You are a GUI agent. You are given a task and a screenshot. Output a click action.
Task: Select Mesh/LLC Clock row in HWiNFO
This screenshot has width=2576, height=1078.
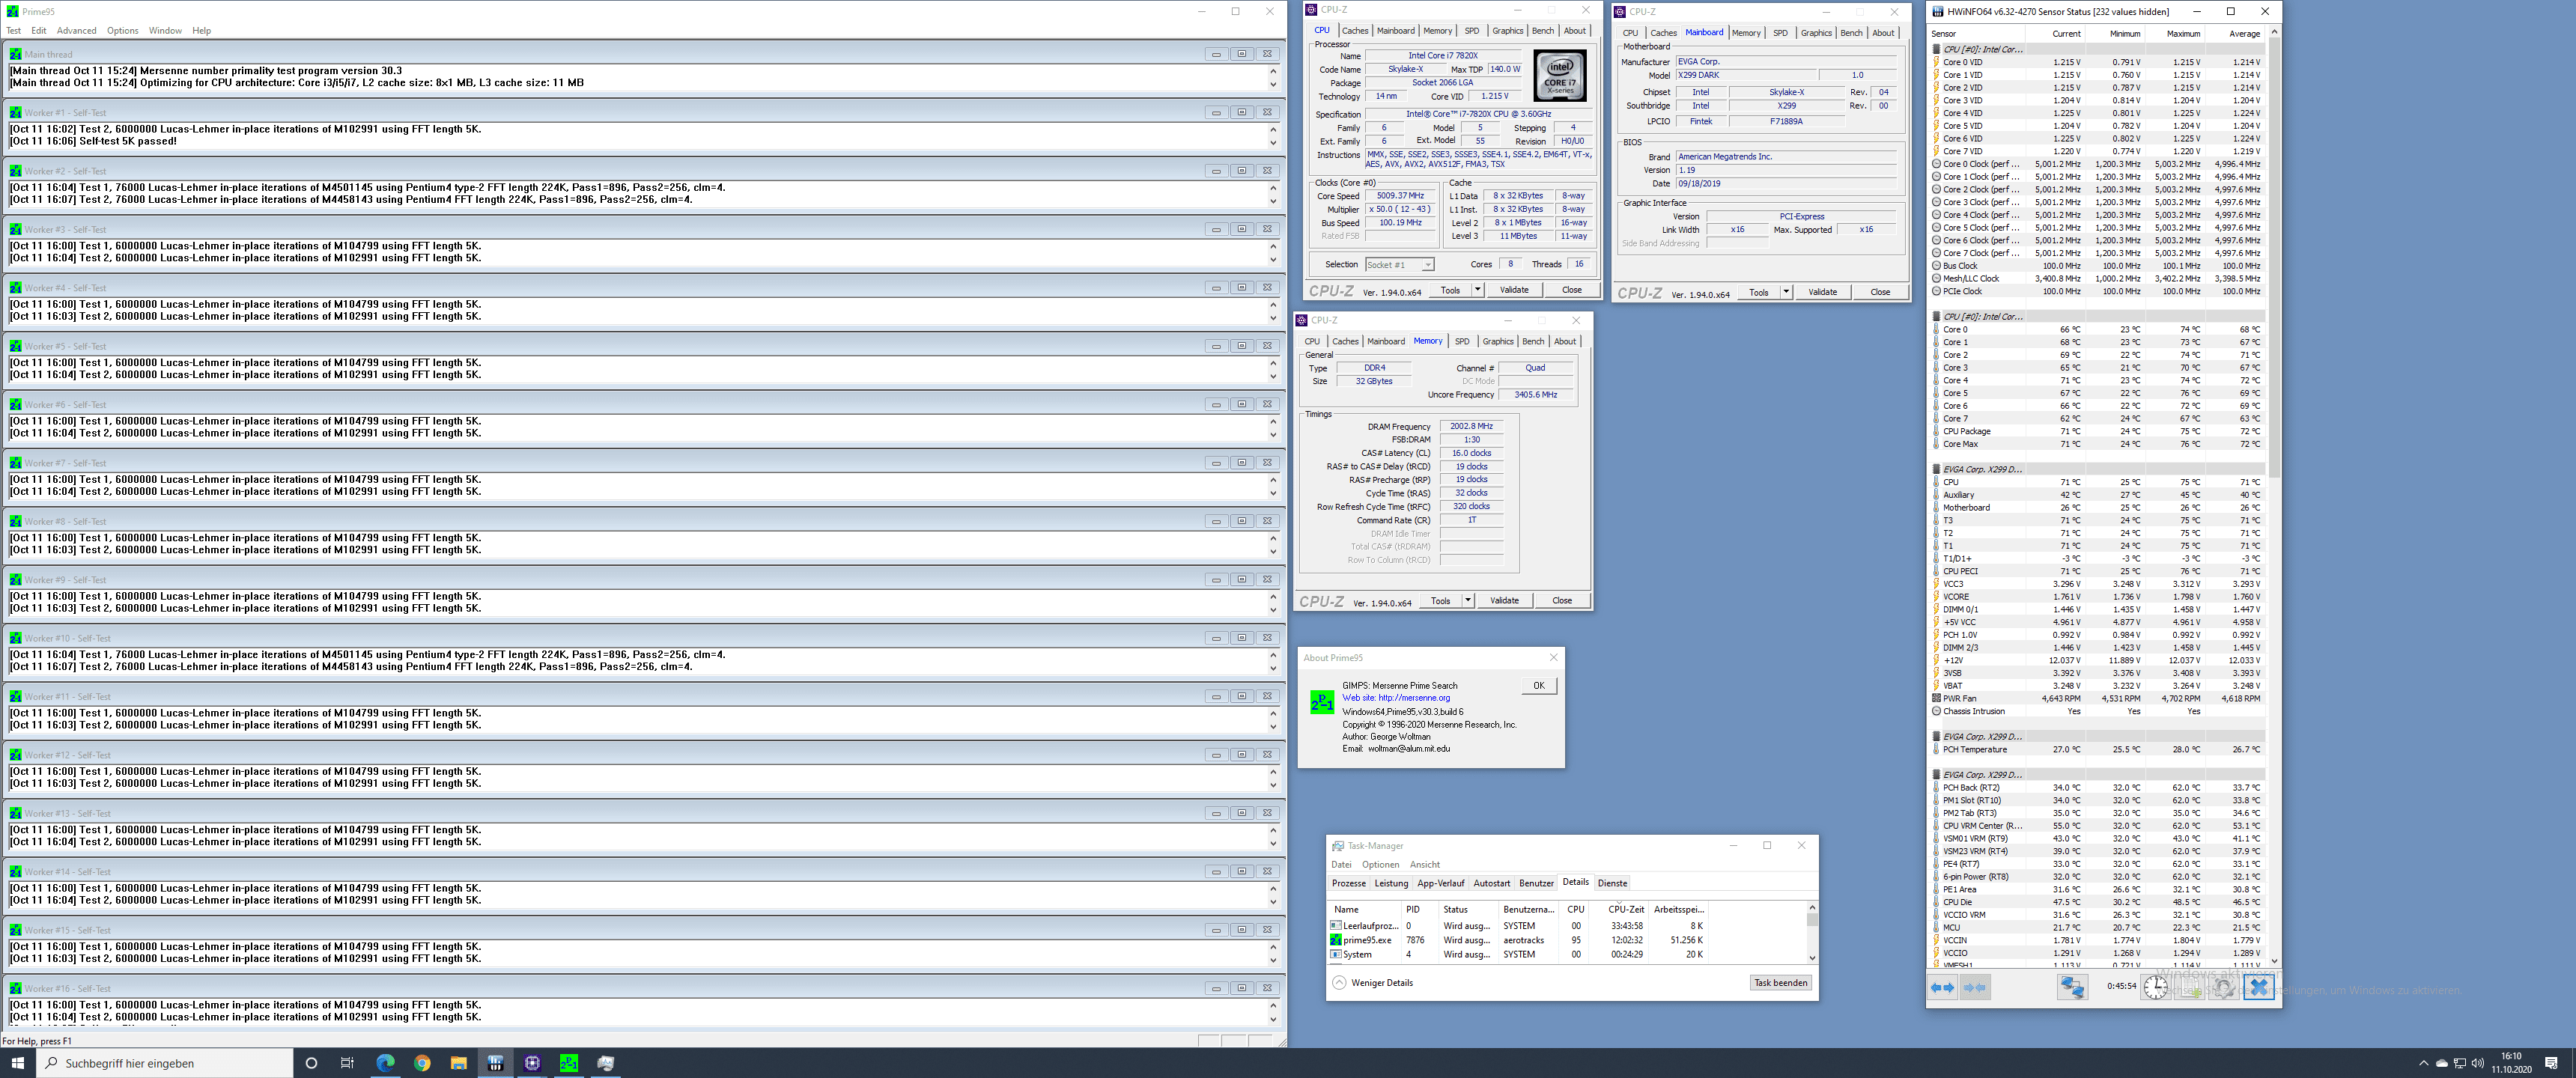click(x=2098, y=278)
